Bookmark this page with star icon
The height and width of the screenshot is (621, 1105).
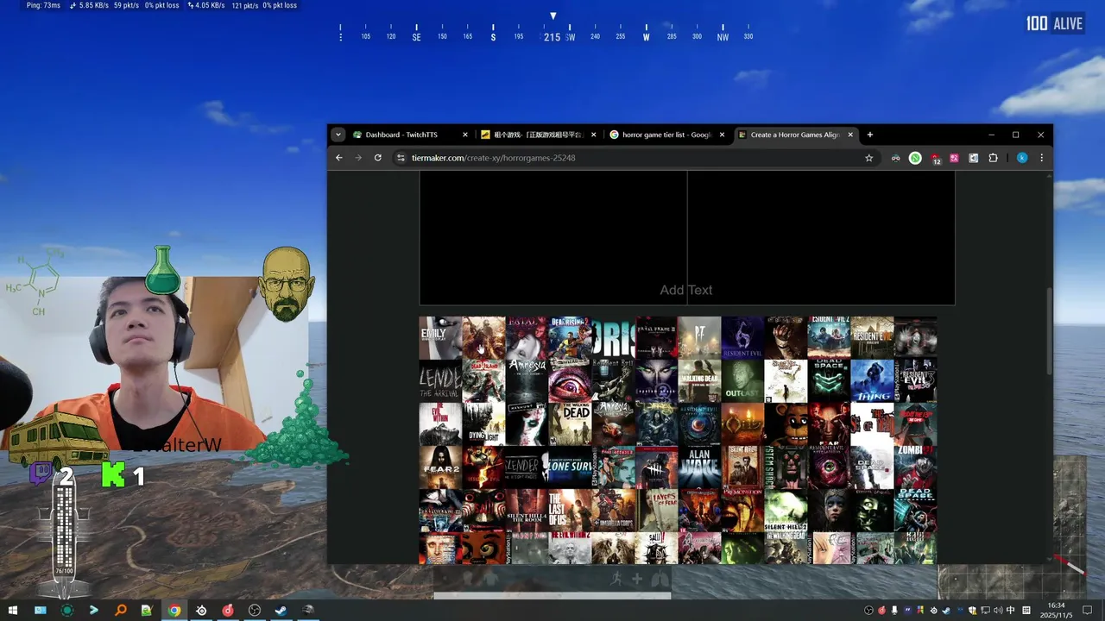pyautogui.click(x=869, y=158)
